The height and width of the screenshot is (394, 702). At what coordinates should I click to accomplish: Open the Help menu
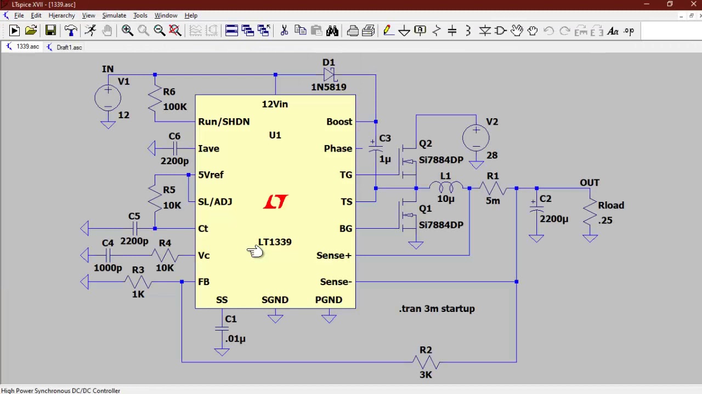coord(191,15)
